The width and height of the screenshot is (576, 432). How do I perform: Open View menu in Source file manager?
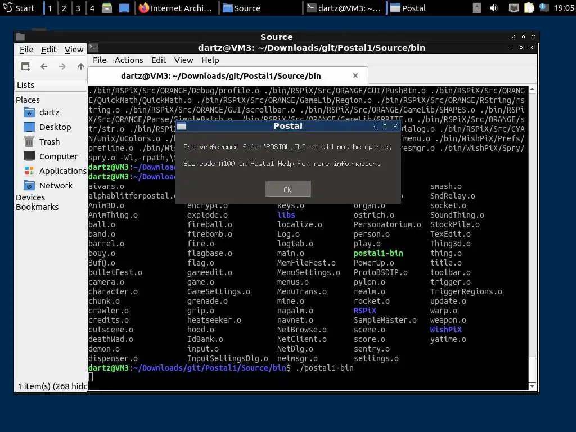pos(74,49)
